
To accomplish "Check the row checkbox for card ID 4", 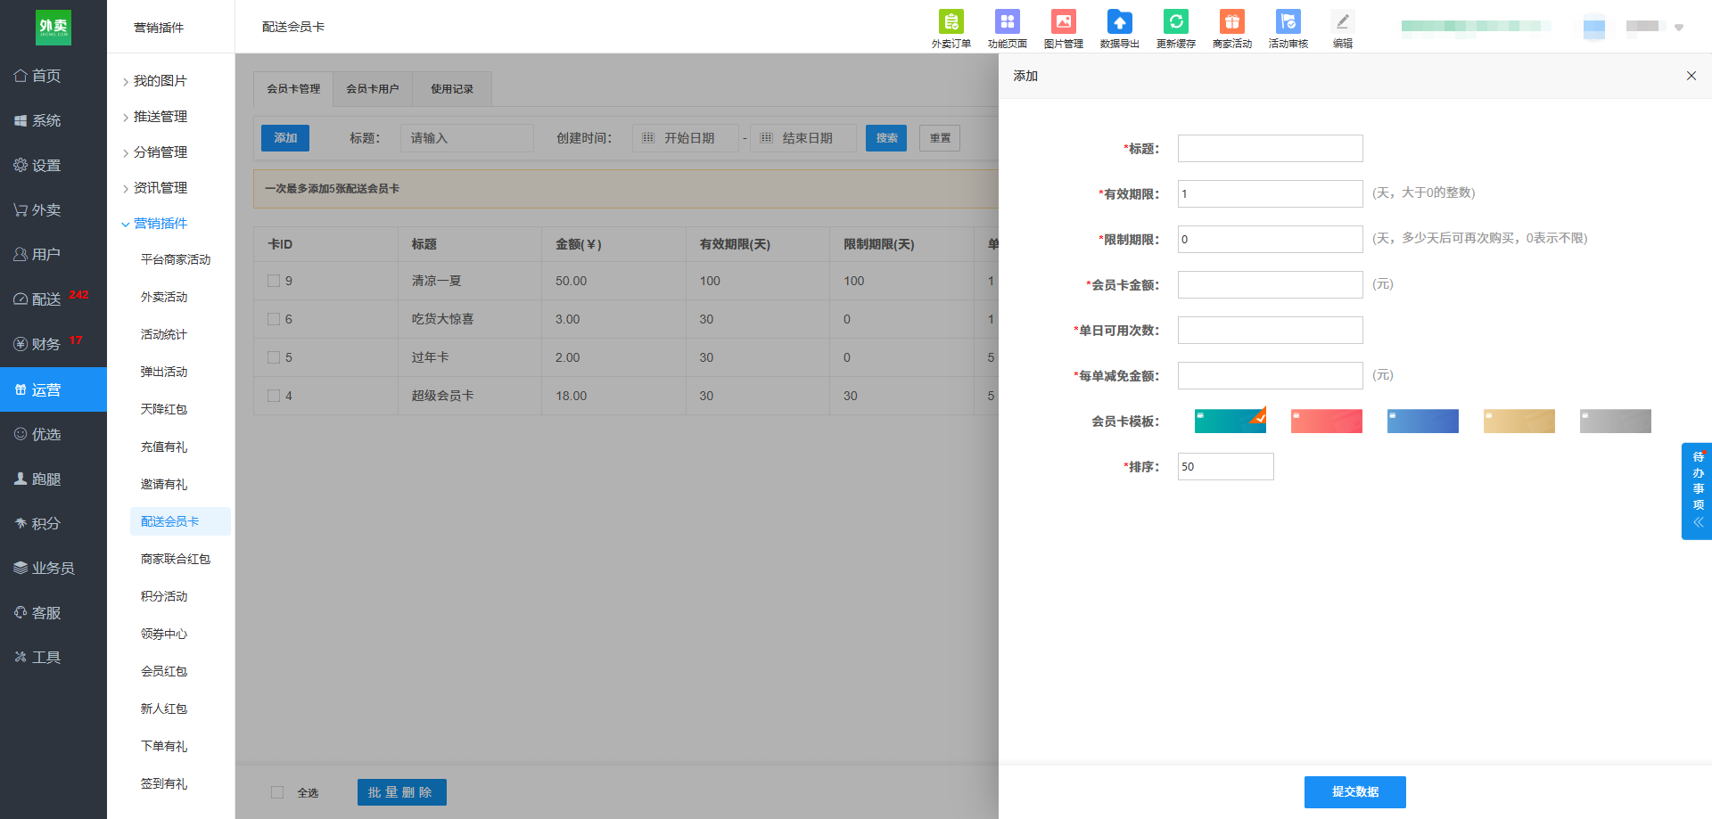I will tap(274, 396).
